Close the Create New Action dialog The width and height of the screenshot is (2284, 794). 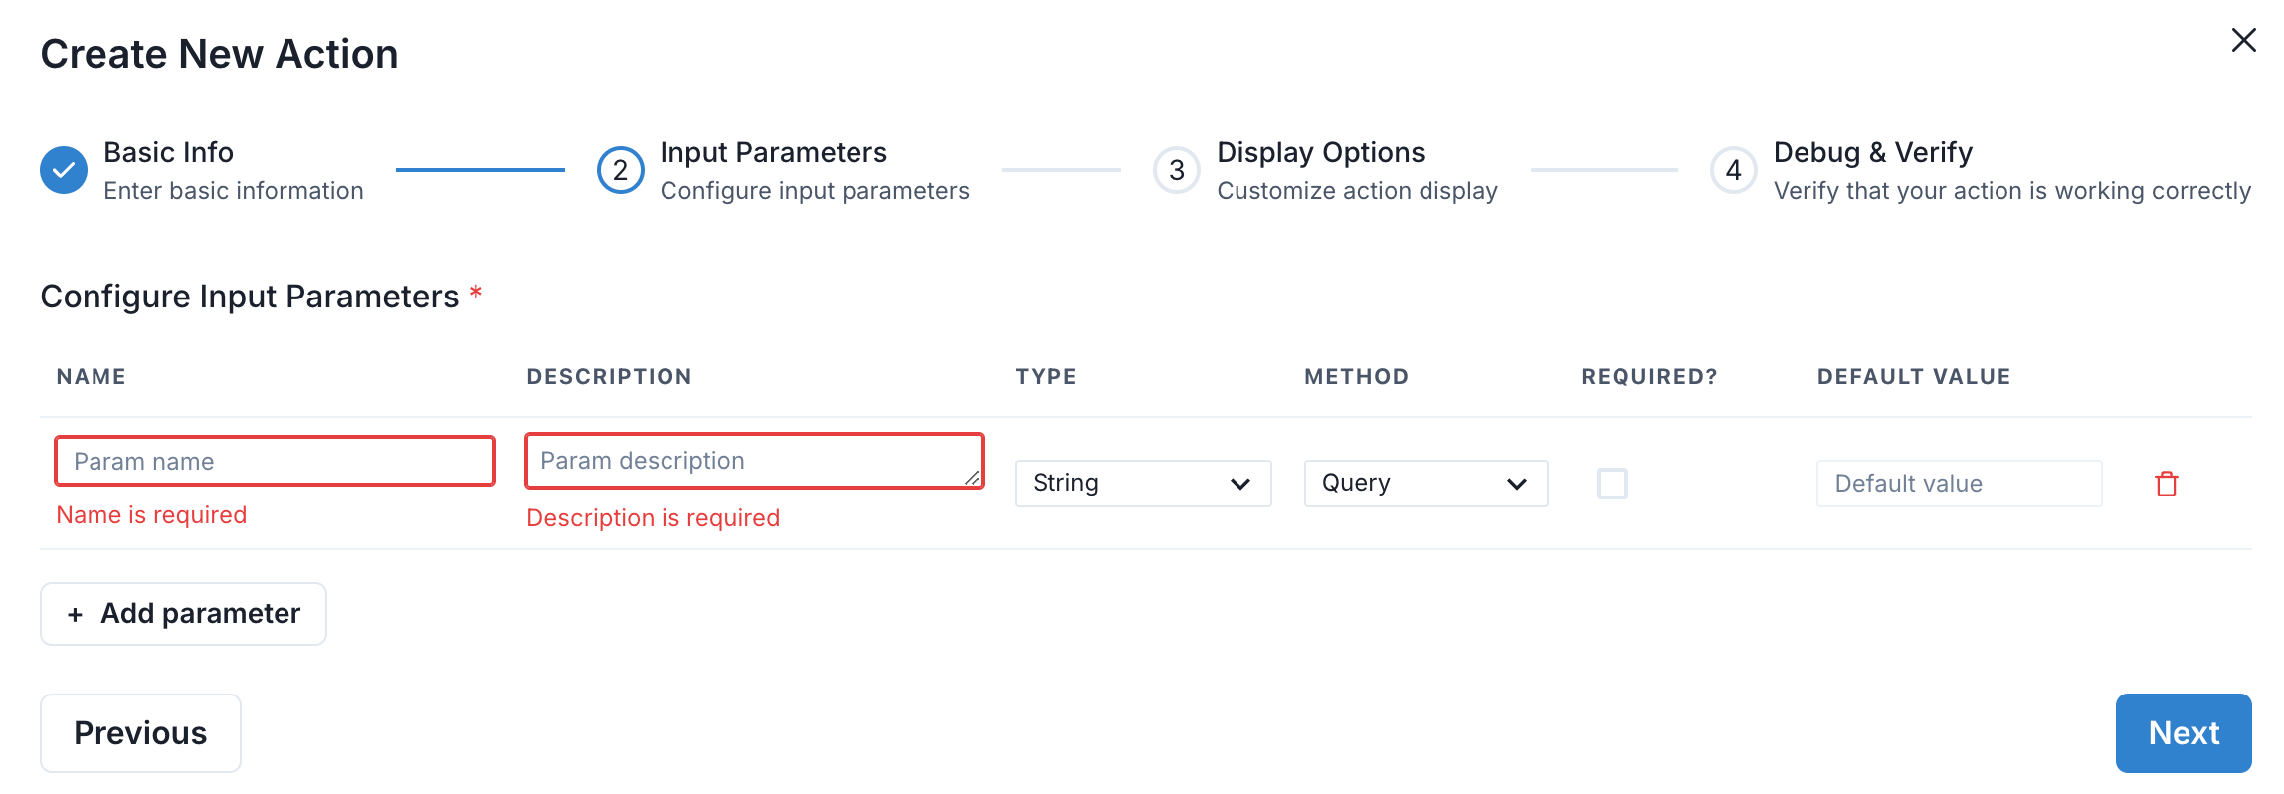2243,40
